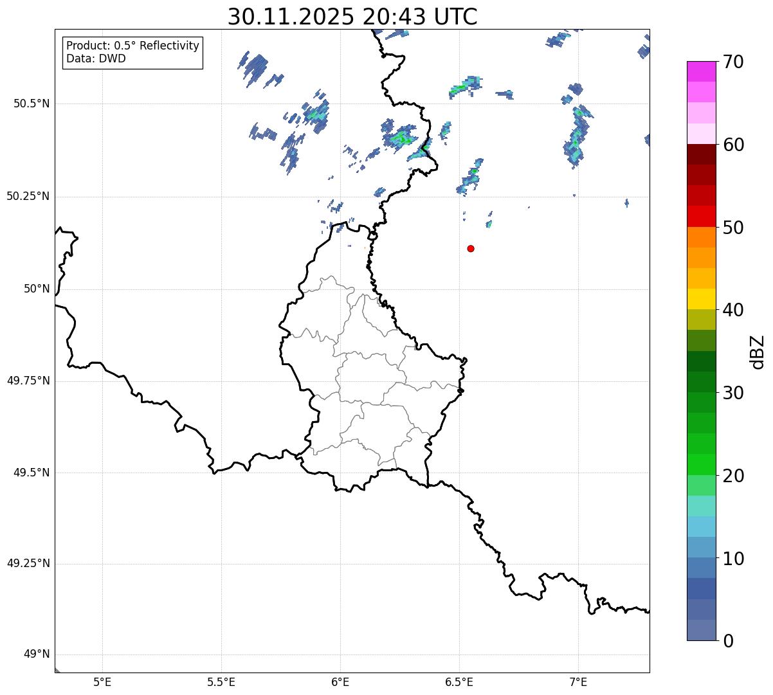Click the orange colorbar segment below 50
Viewport: 773px width, 695px height.
(x=705, y=237)
